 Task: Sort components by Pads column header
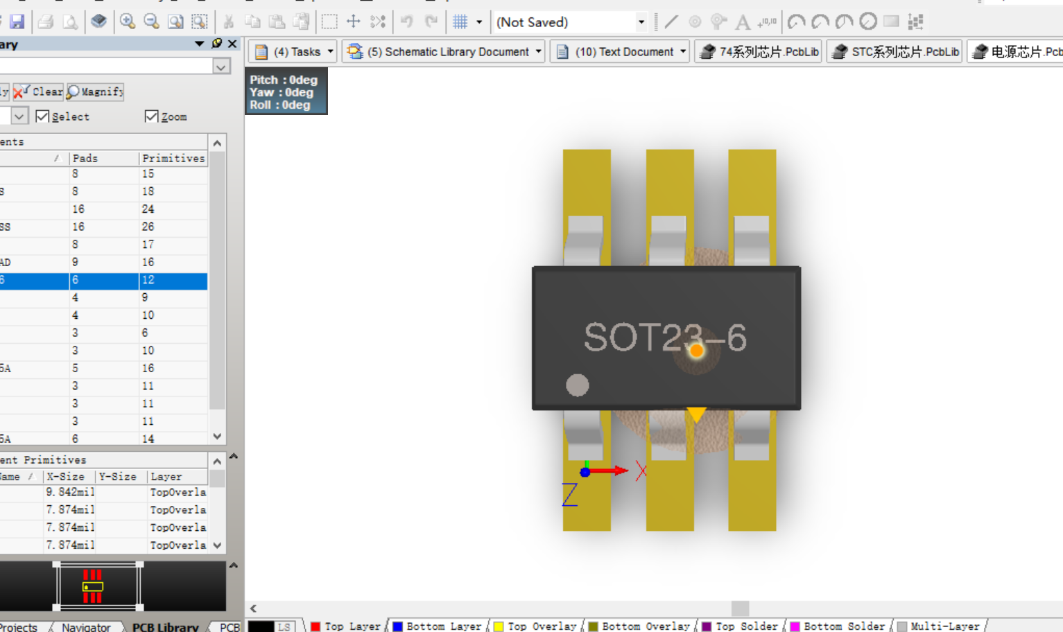104,158
